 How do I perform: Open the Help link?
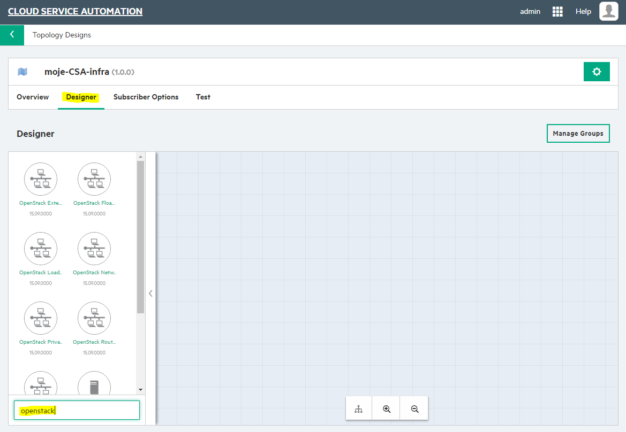[x=583, y=12]
